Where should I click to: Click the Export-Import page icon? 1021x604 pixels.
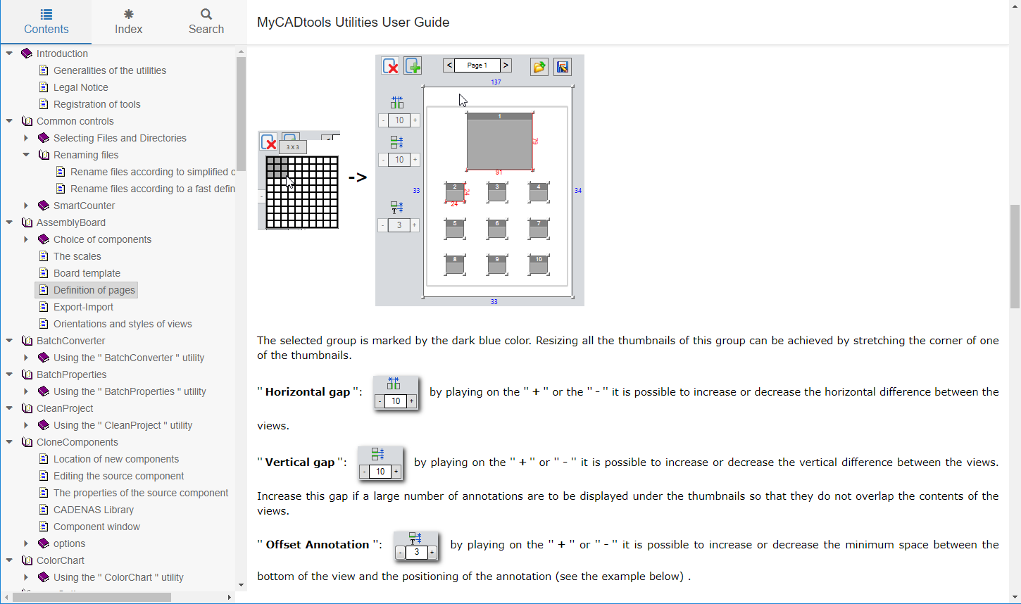click(x=44, y=307)
